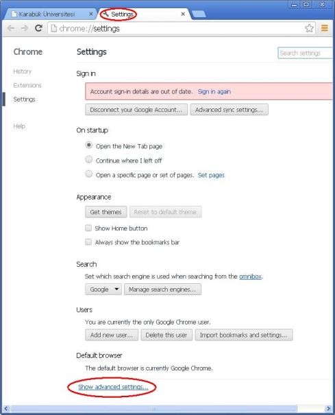Close the Karabük Üniversitesi tab
The image size is (335, 415).
tap(91, 14)
